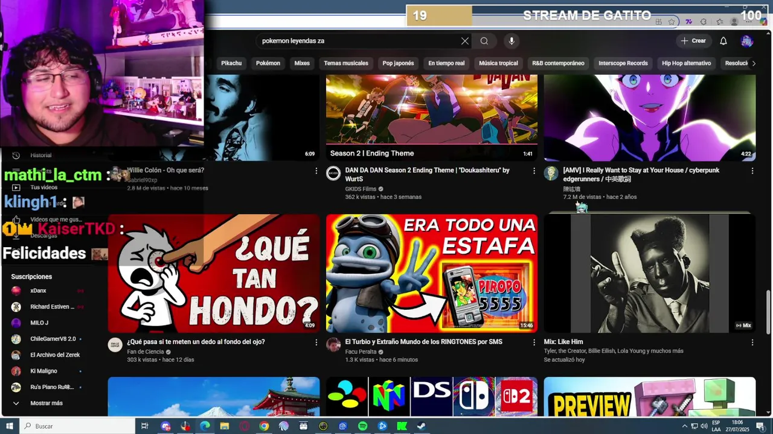Open Steam from the taskbar

421,426
